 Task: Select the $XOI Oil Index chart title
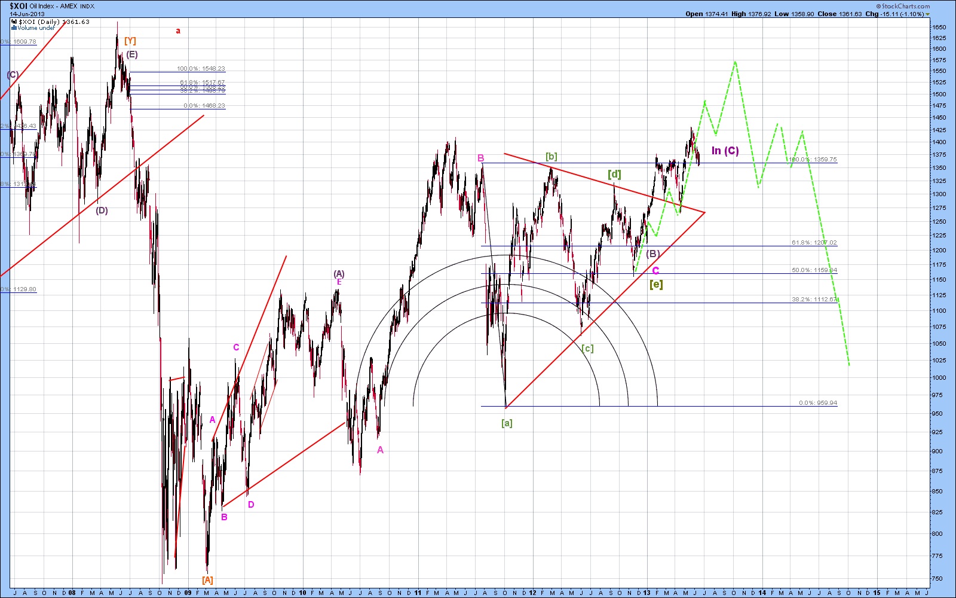tap(52, 6)
